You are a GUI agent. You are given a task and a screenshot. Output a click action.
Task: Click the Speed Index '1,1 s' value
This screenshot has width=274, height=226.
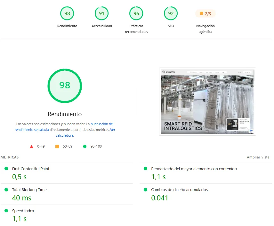pyautogui.click(x=19, y=219)
